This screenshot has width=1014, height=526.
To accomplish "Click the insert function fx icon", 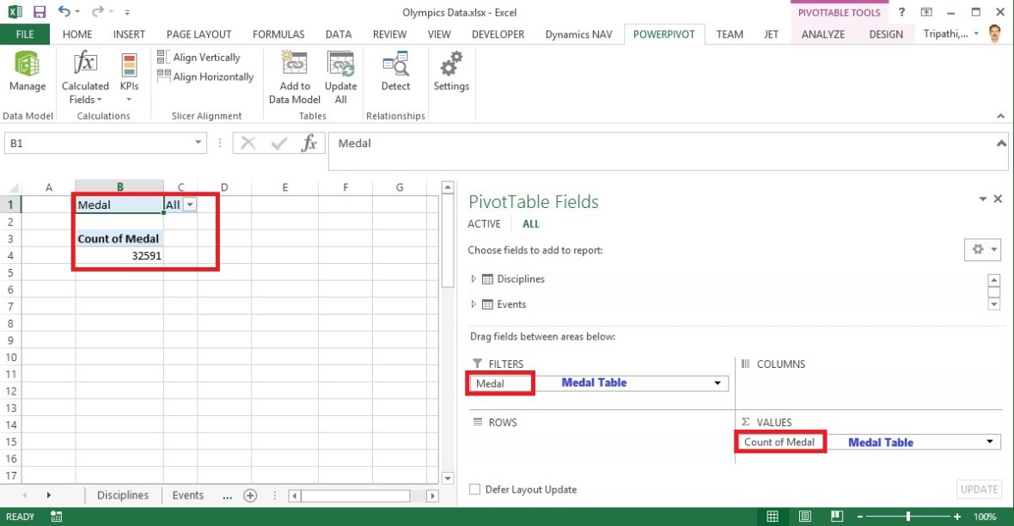I will (x=308, y=144).
